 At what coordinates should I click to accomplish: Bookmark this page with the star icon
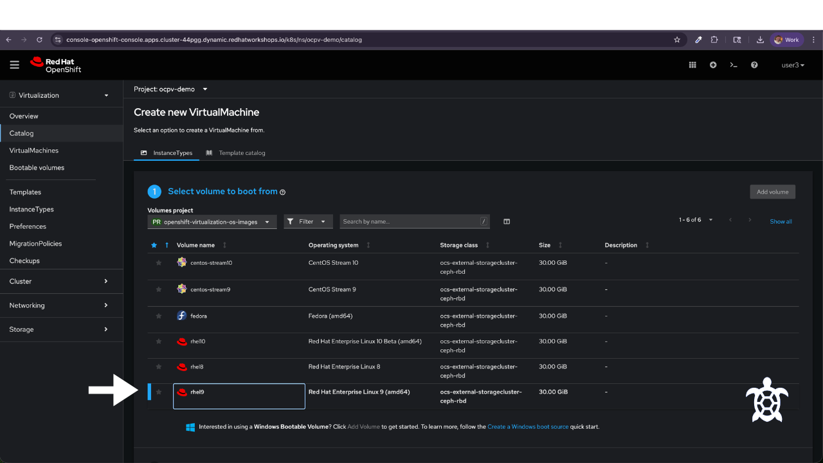click(x=677, y=40)
